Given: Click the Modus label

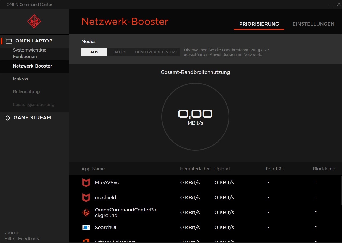Looking at the screenshot, I should coord(88,41).
